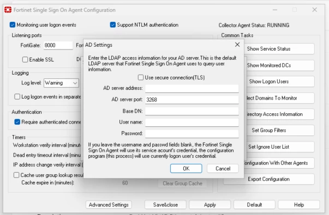The height and width of the screenshot is (215, 329).
Task: Close the Fortinet configuration window
Action: (314, 10)
